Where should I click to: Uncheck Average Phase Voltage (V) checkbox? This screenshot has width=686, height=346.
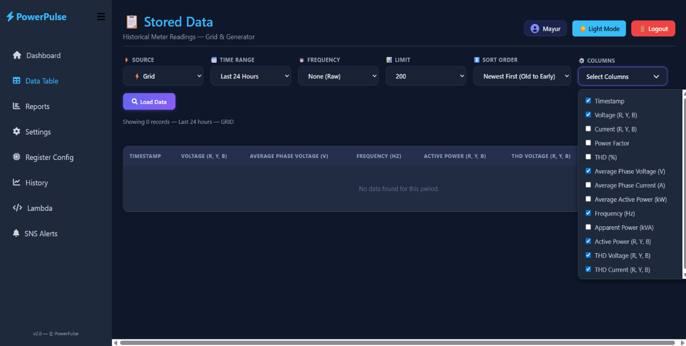(x=588, y=171)
